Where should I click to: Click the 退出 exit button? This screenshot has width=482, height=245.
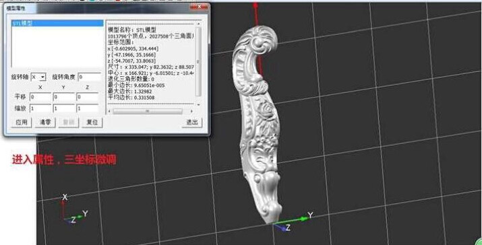click(x=192, y=123)
